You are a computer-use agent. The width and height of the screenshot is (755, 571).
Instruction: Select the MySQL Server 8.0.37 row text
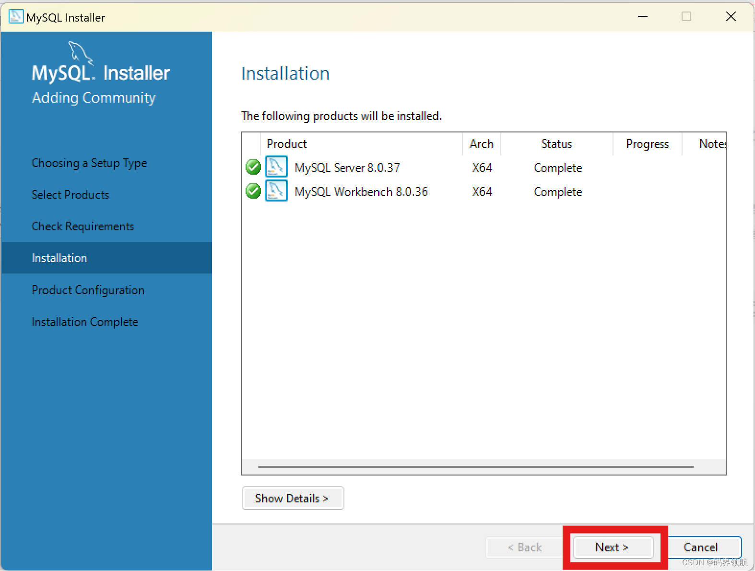(x=347, y=167)
